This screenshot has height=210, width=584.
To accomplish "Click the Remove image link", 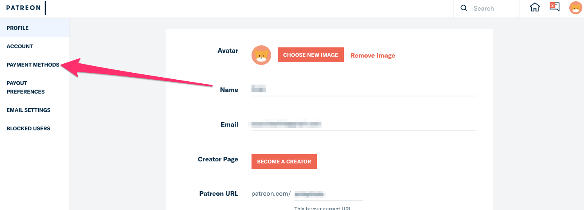I will pos(373,56).
